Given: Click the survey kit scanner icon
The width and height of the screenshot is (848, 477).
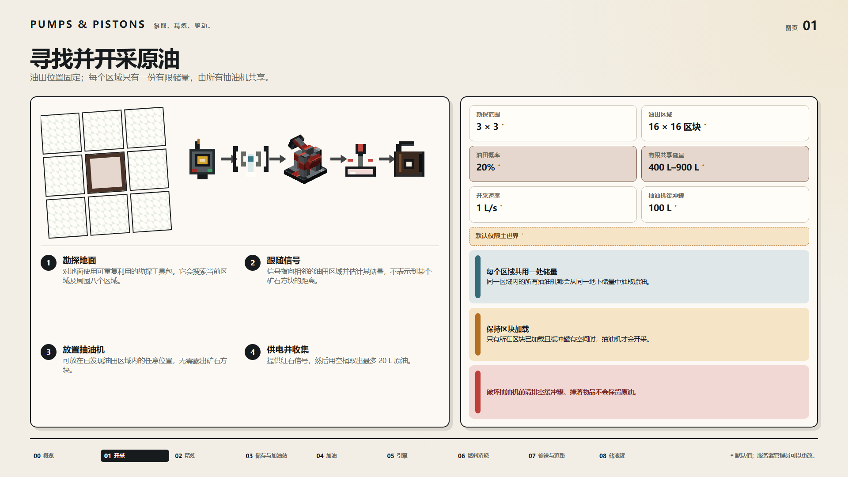Looking at the screenshot, I should click(202, 159).
